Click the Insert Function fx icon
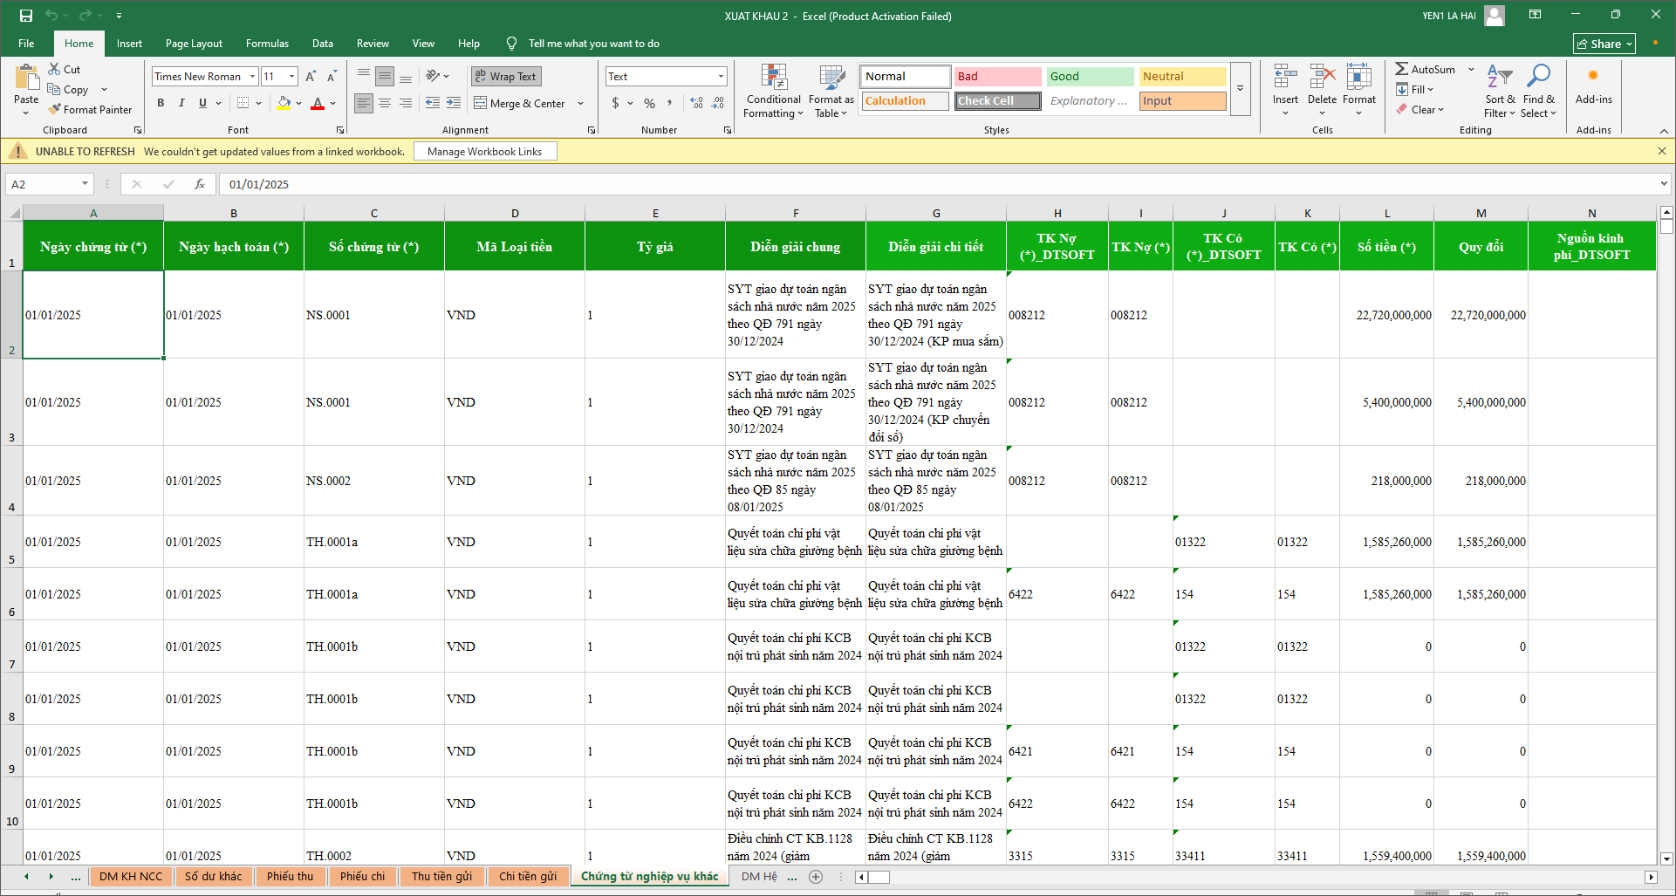Viewport: 1676px width, 896px height. [200, 184]
